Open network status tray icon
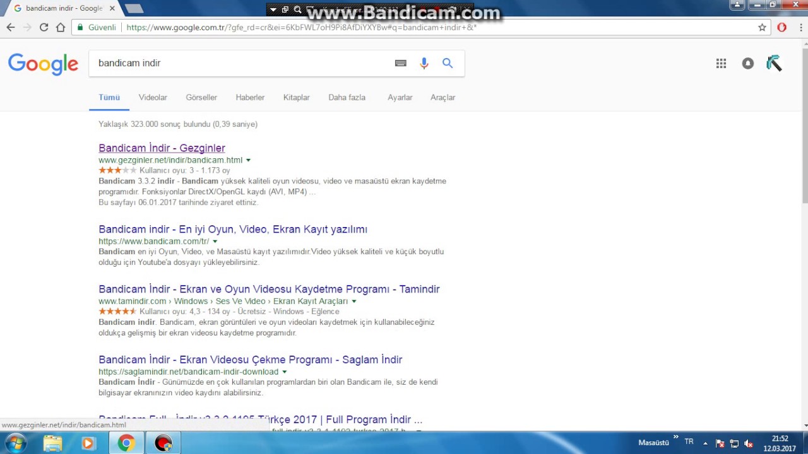Screen dimensions: 808x454 pyautogui.click(x=734, y=443)
